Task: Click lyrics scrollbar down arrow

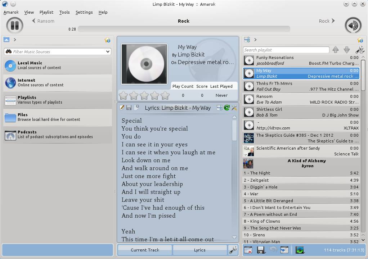Action: point(234,237)
